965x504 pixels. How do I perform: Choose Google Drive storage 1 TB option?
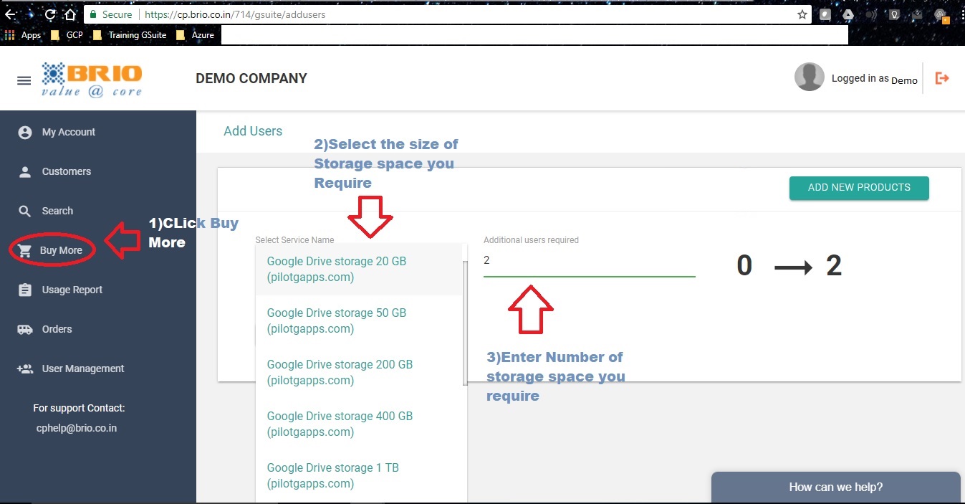(x=359, y=476)
